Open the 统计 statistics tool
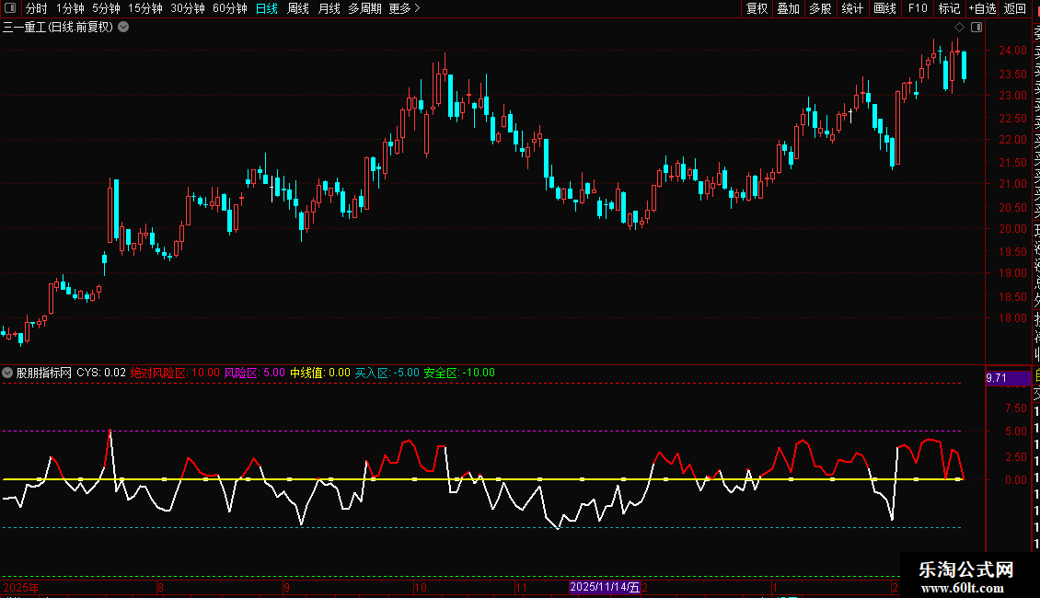This screenshot has width=1040, height=598. [x=852, y=8]
